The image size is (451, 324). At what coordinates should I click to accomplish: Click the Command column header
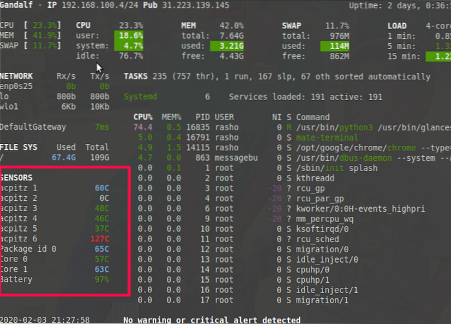313,117
